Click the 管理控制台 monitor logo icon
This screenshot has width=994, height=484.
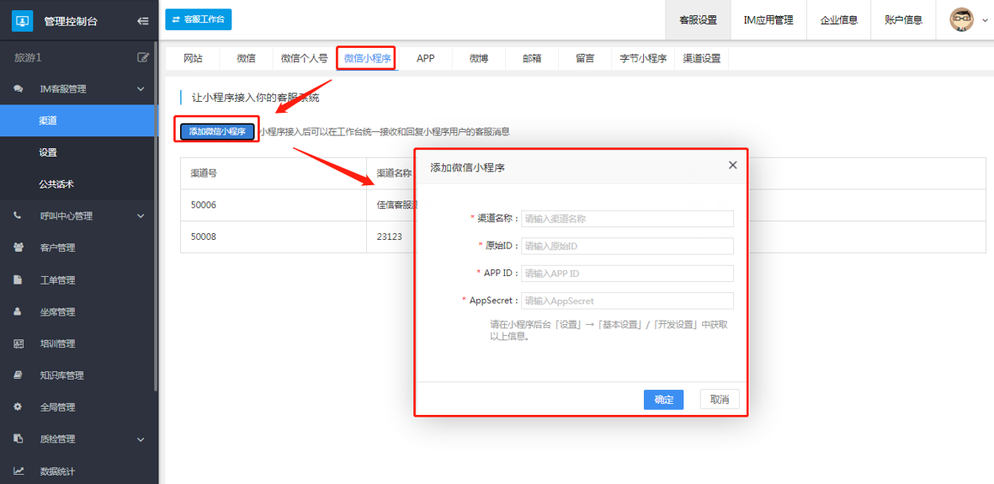click(x=22, y=21)
